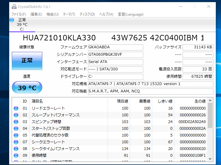
Task: Click the しきい値 column header
Action: click(163, 101)
